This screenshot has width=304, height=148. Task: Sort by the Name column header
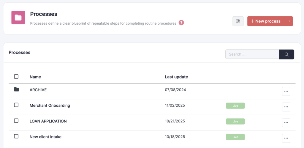35,77
